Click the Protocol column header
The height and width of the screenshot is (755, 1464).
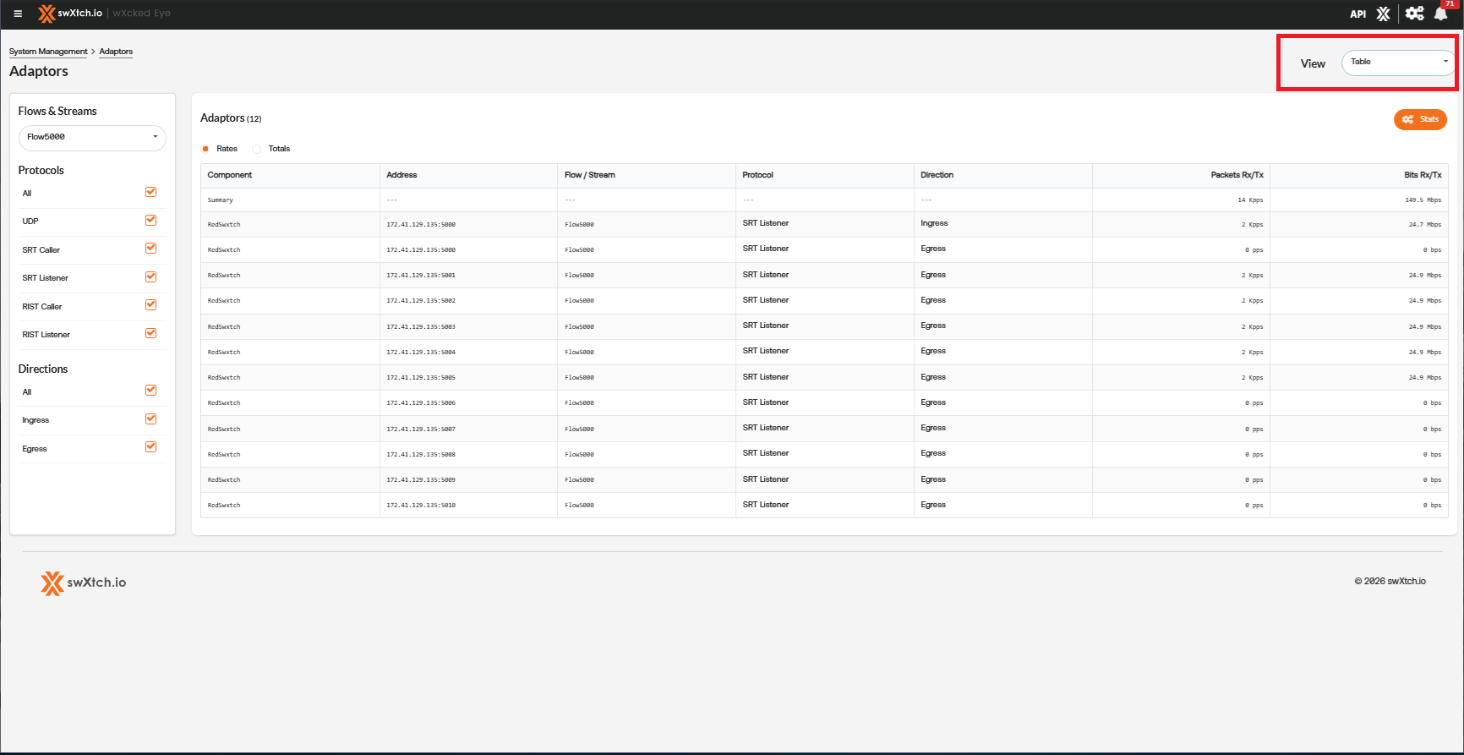[x=757, y=175]
